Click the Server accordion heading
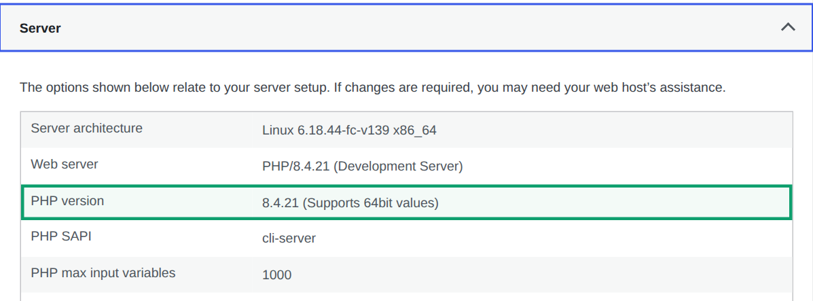813x301 pixels. tap(406, 28)
